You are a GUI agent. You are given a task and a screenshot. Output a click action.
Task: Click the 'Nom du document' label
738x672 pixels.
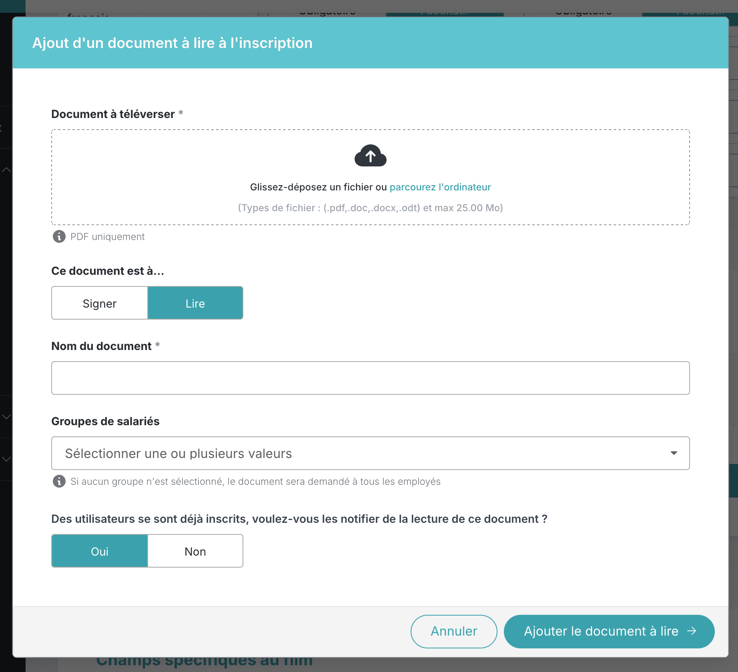[x=101, y=346]
